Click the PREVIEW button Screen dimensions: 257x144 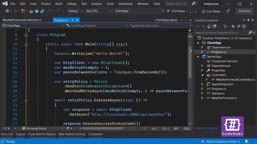point(245,11)
